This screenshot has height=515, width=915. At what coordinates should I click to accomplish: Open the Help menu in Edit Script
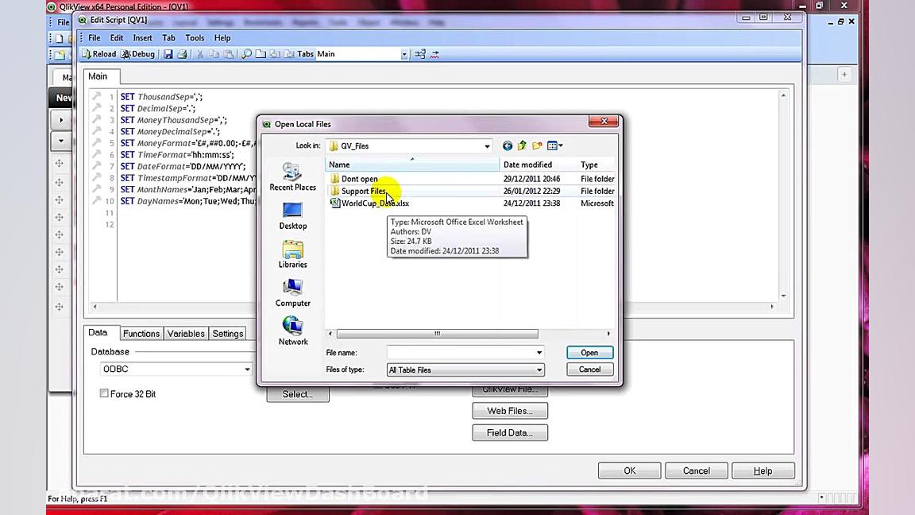point(222,38)
